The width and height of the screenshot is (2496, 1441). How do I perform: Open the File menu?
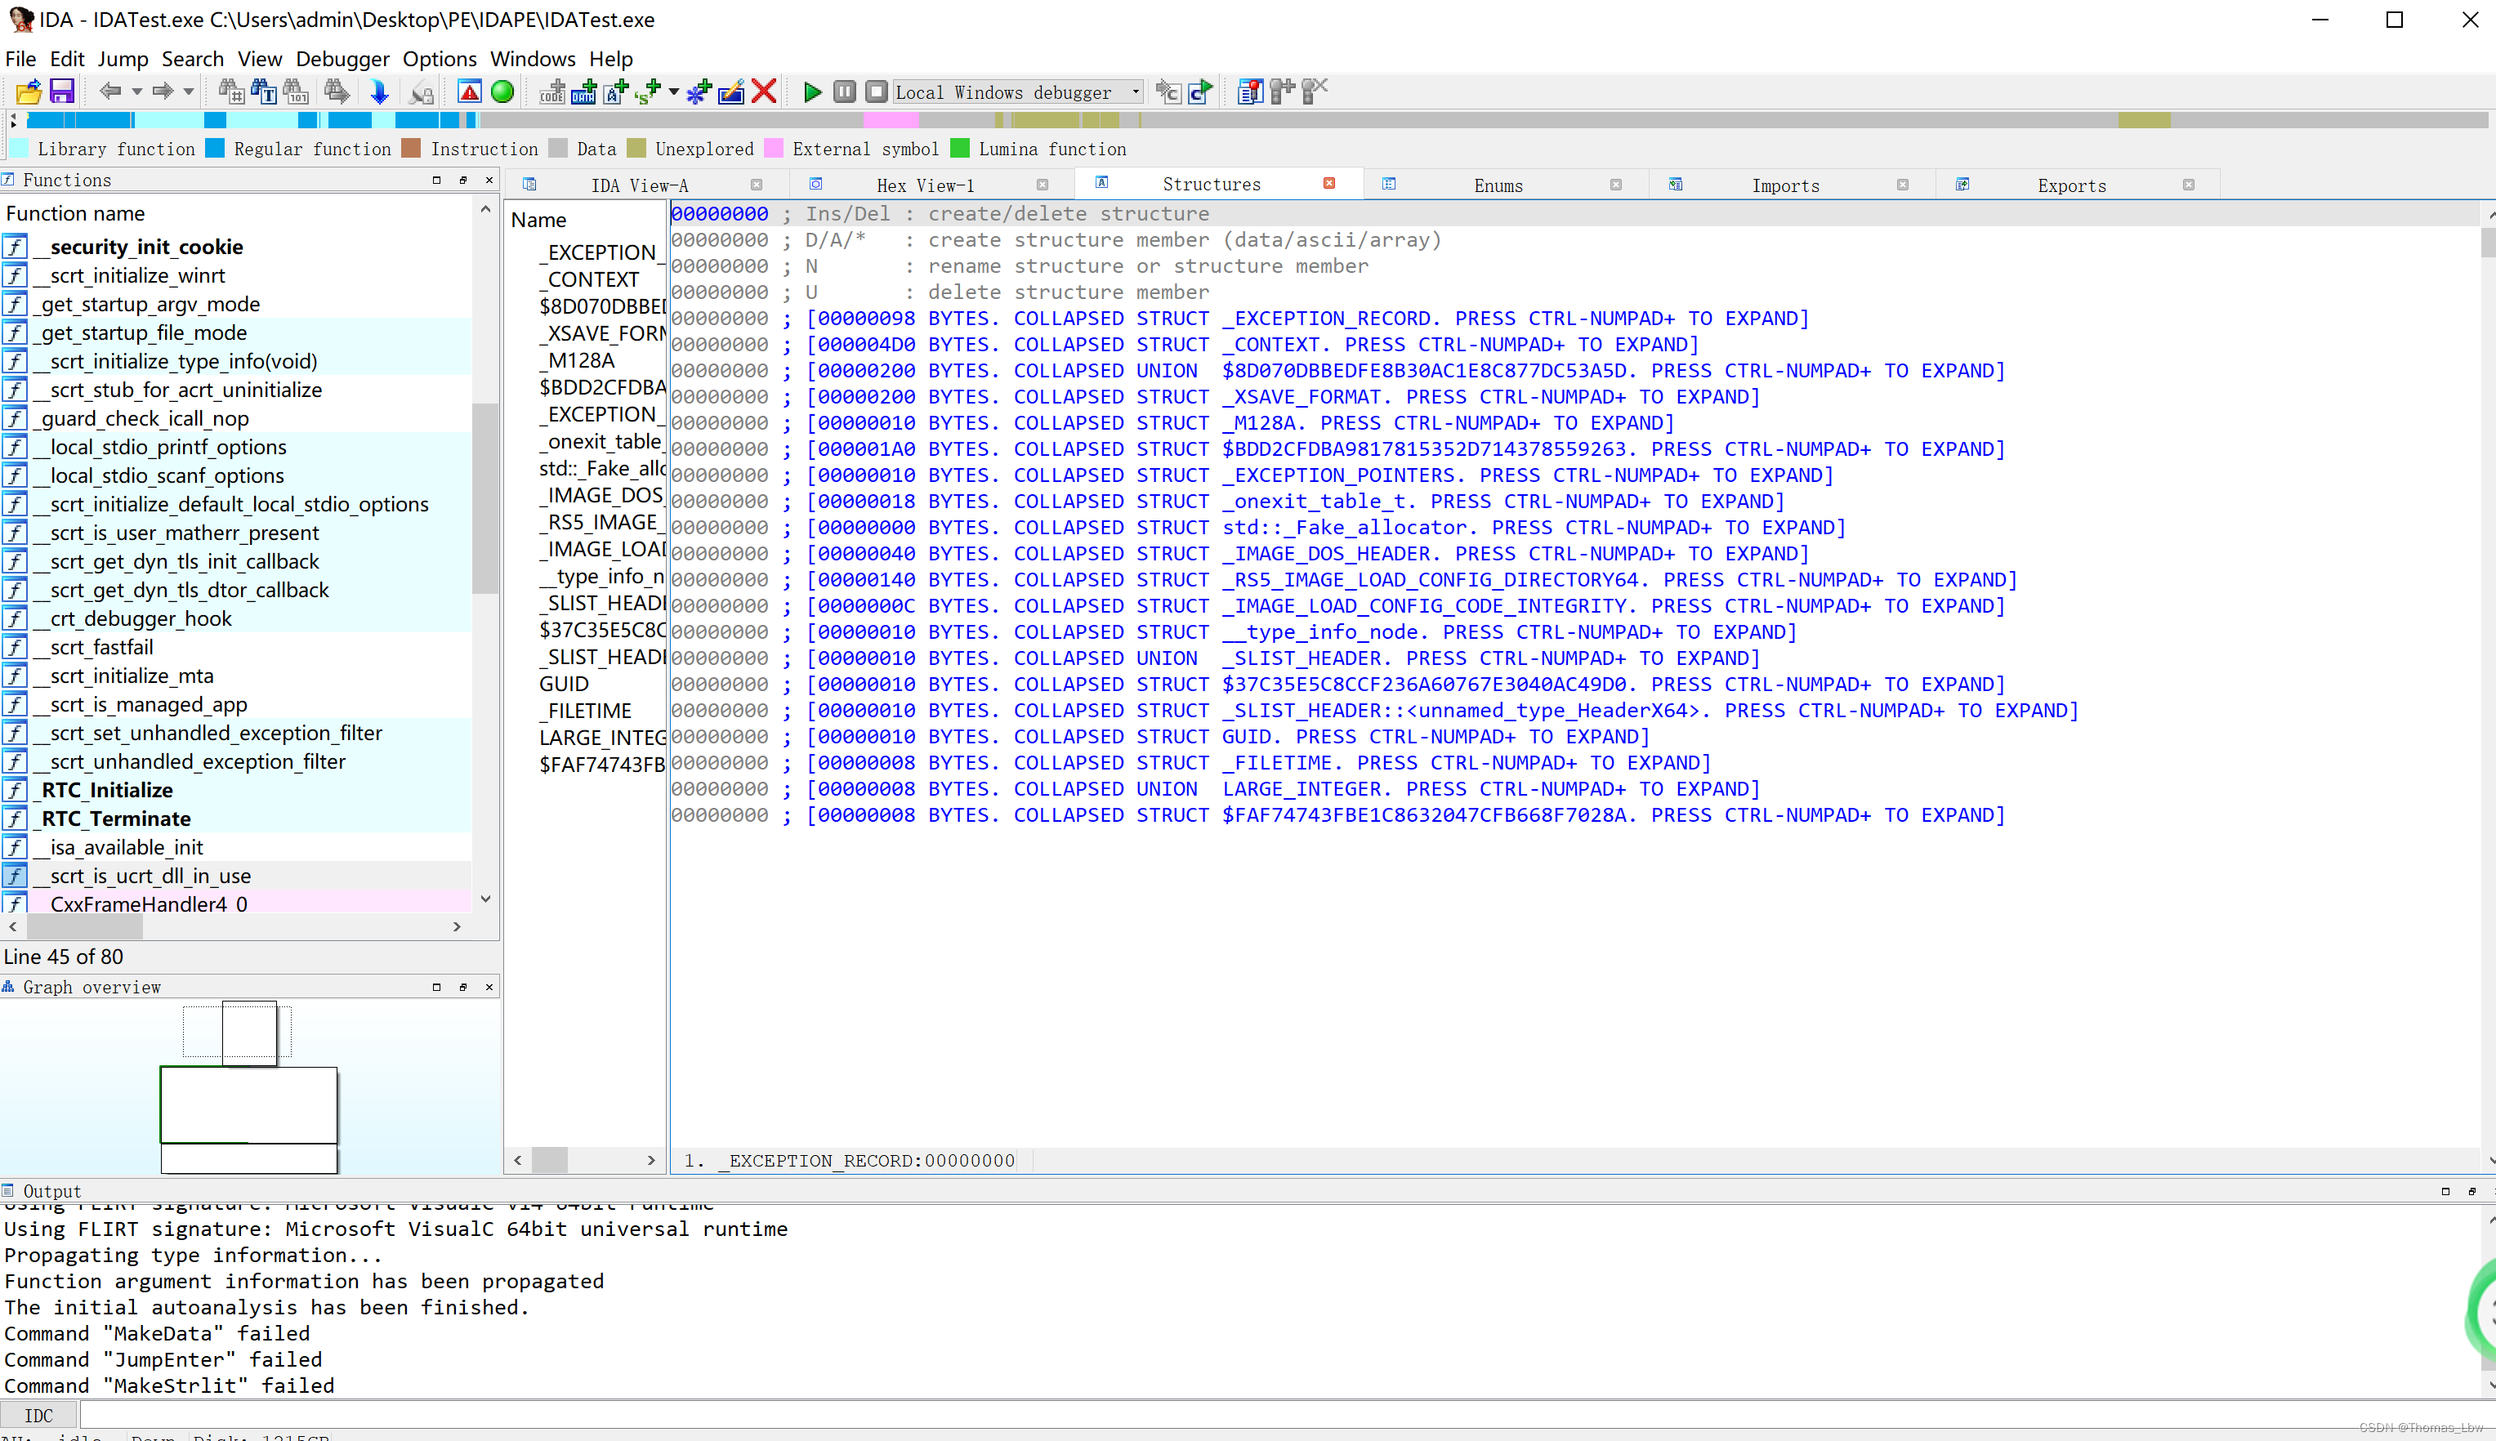click(x=20, y=58)
